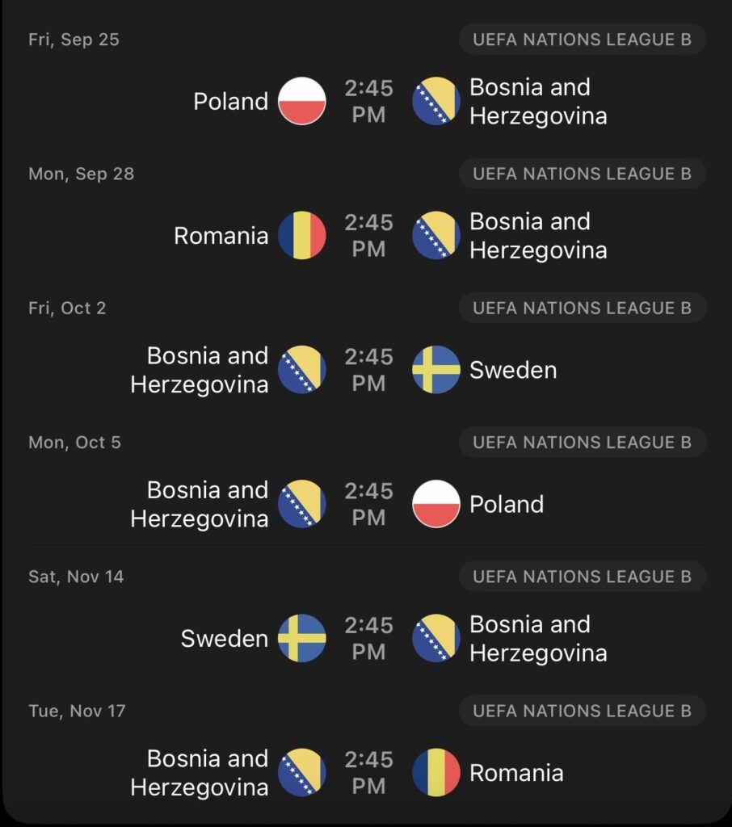This screenshot has width=732, height=827.
Task: Open the Poland team name on Sep 25
Action: click(x=231, y=102)
